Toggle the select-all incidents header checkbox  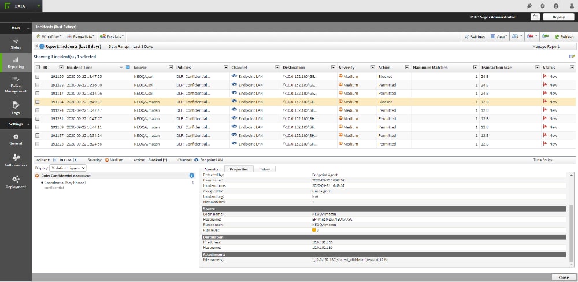(x=38, y=68)
